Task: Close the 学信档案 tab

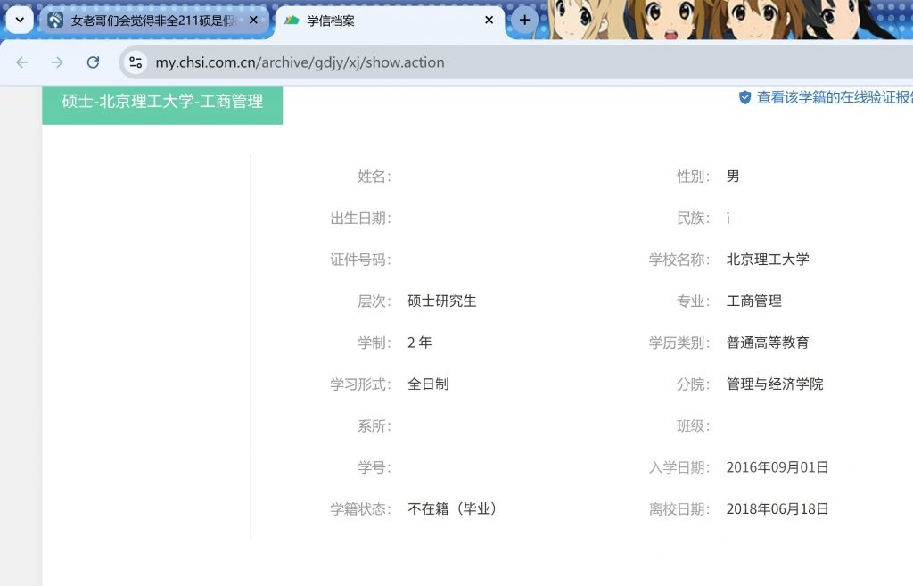Action: pyautogui.click(x=488, y=19)
